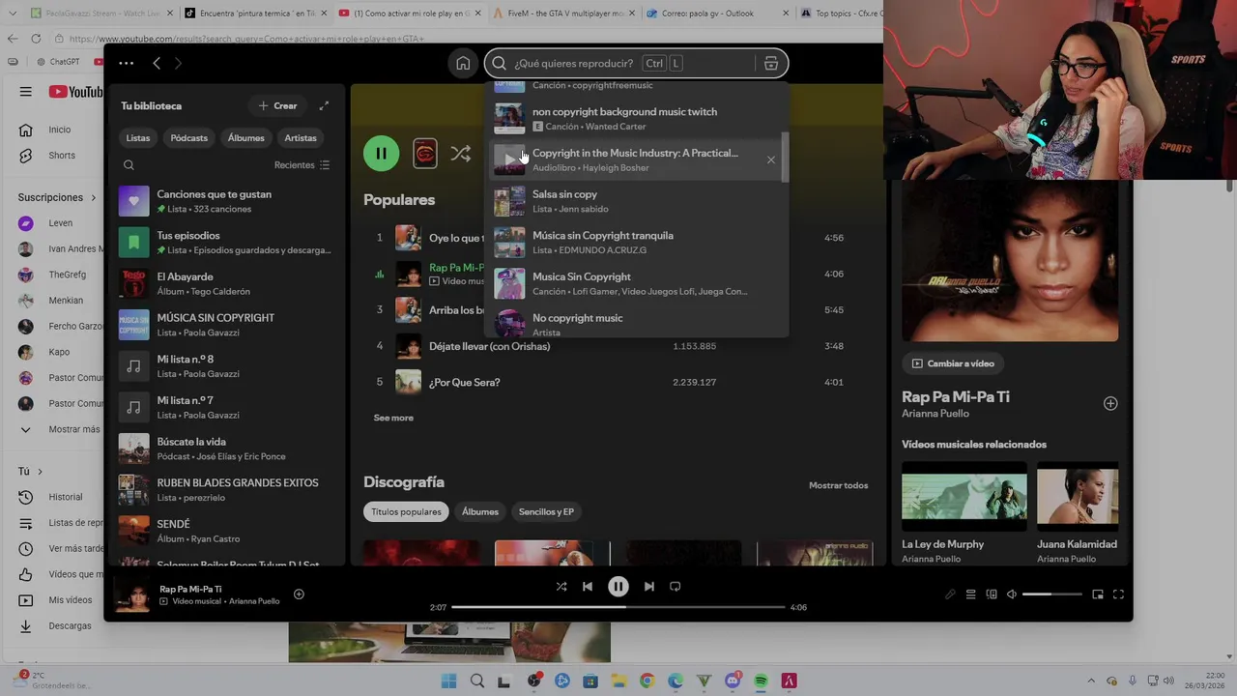Mute the volume speaker icon
This screenshot has height=696, width=1237.
click(x=1012, y=594)
